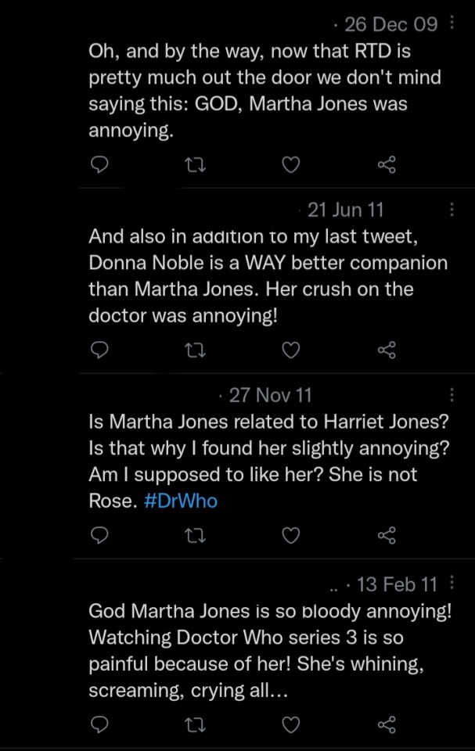This screenshot has width=475, height=751.
Task: Open more options for 27 Nov 11 tweet
Action: tap(452, 395)
